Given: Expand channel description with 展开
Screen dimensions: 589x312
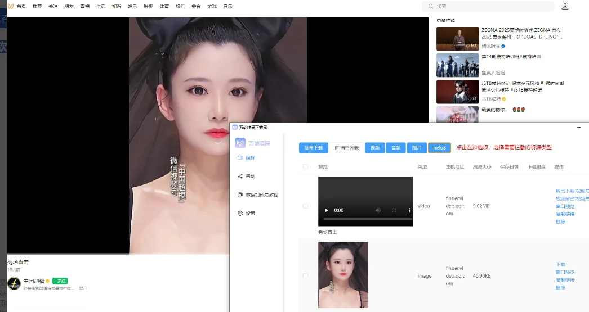Looking at the screenshot, I should pos(83,288).
